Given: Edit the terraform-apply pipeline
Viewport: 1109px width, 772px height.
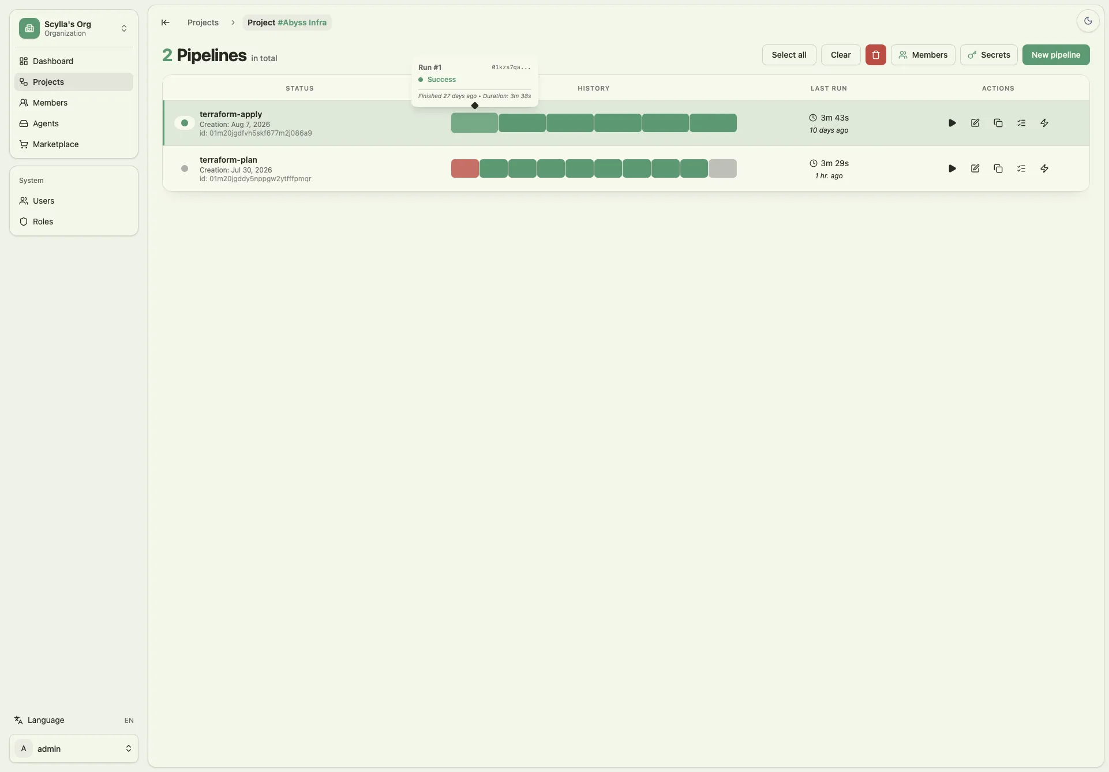Looking at the screenshot, I should coord(975,123).
